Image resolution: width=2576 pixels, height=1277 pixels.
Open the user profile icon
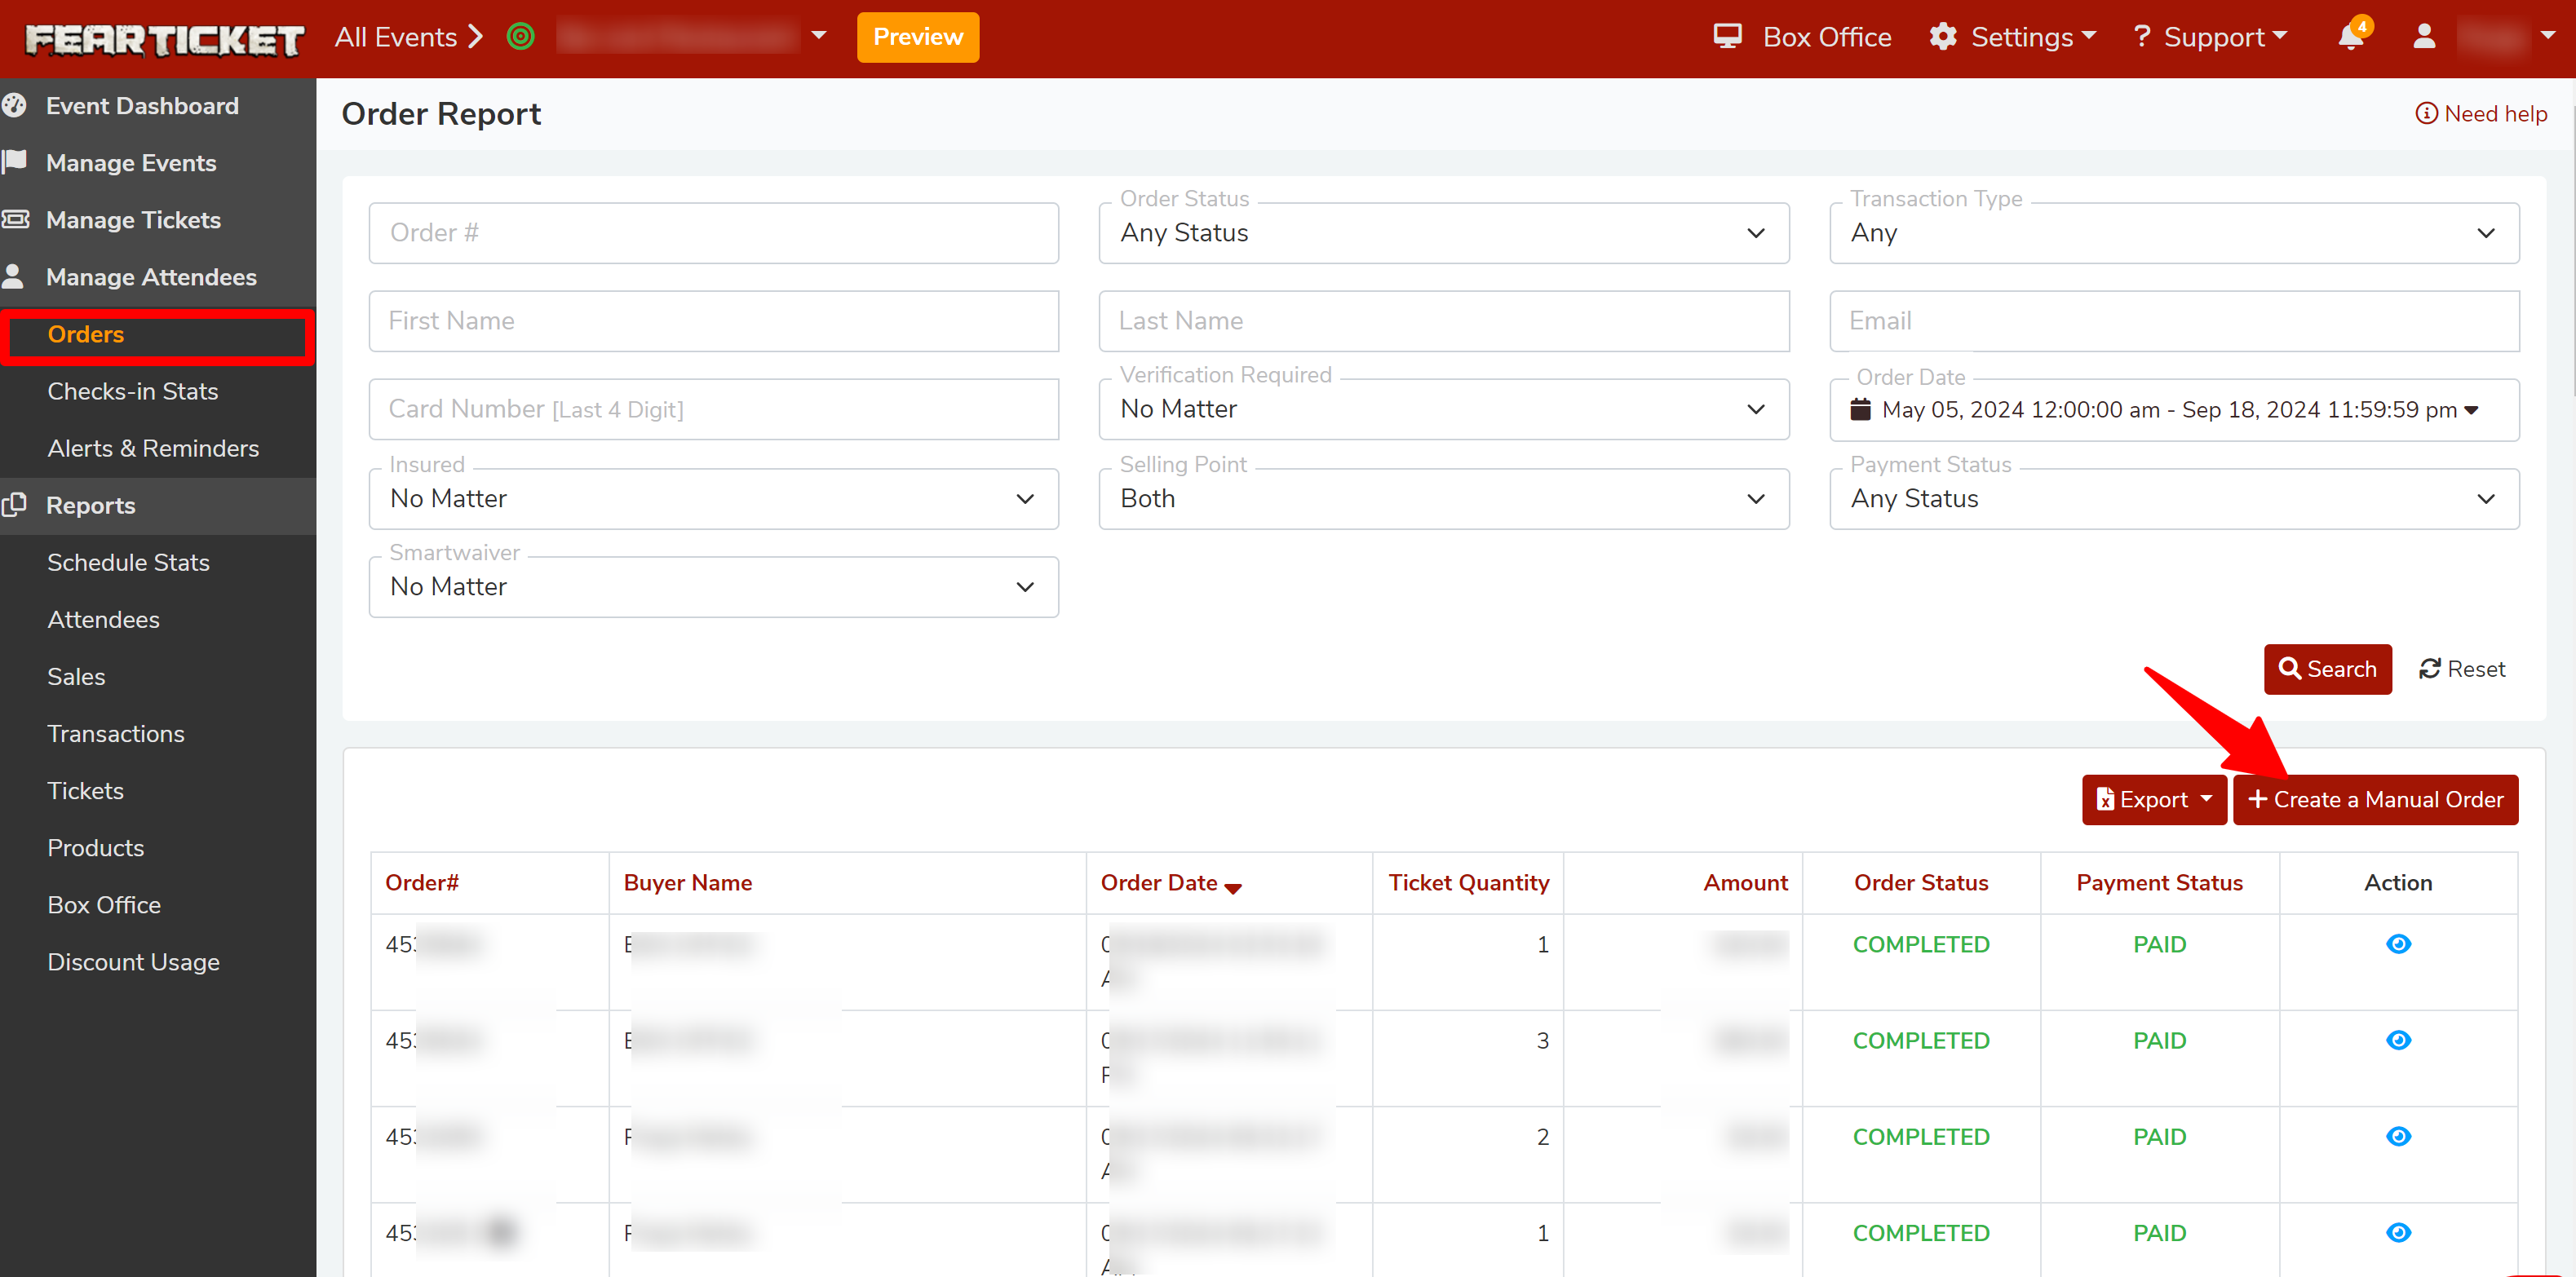coord(2423,37)
